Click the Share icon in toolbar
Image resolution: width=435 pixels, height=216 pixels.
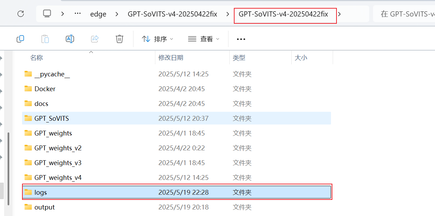[x=95, y=39]
